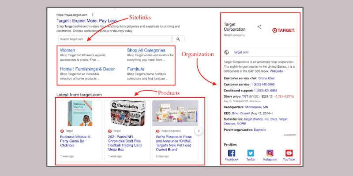353x176 pixels.
Task: Open the Business Walrus box thumbnail
Action: 80,113
